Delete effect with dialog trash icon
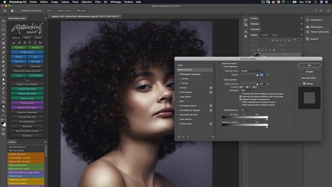 click(x=213, y=137)
